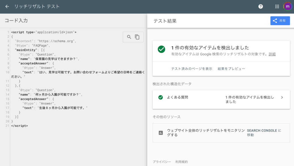Open the Google apps grid icon
This screenshot has height=166, width=294.
pos(277,7)
